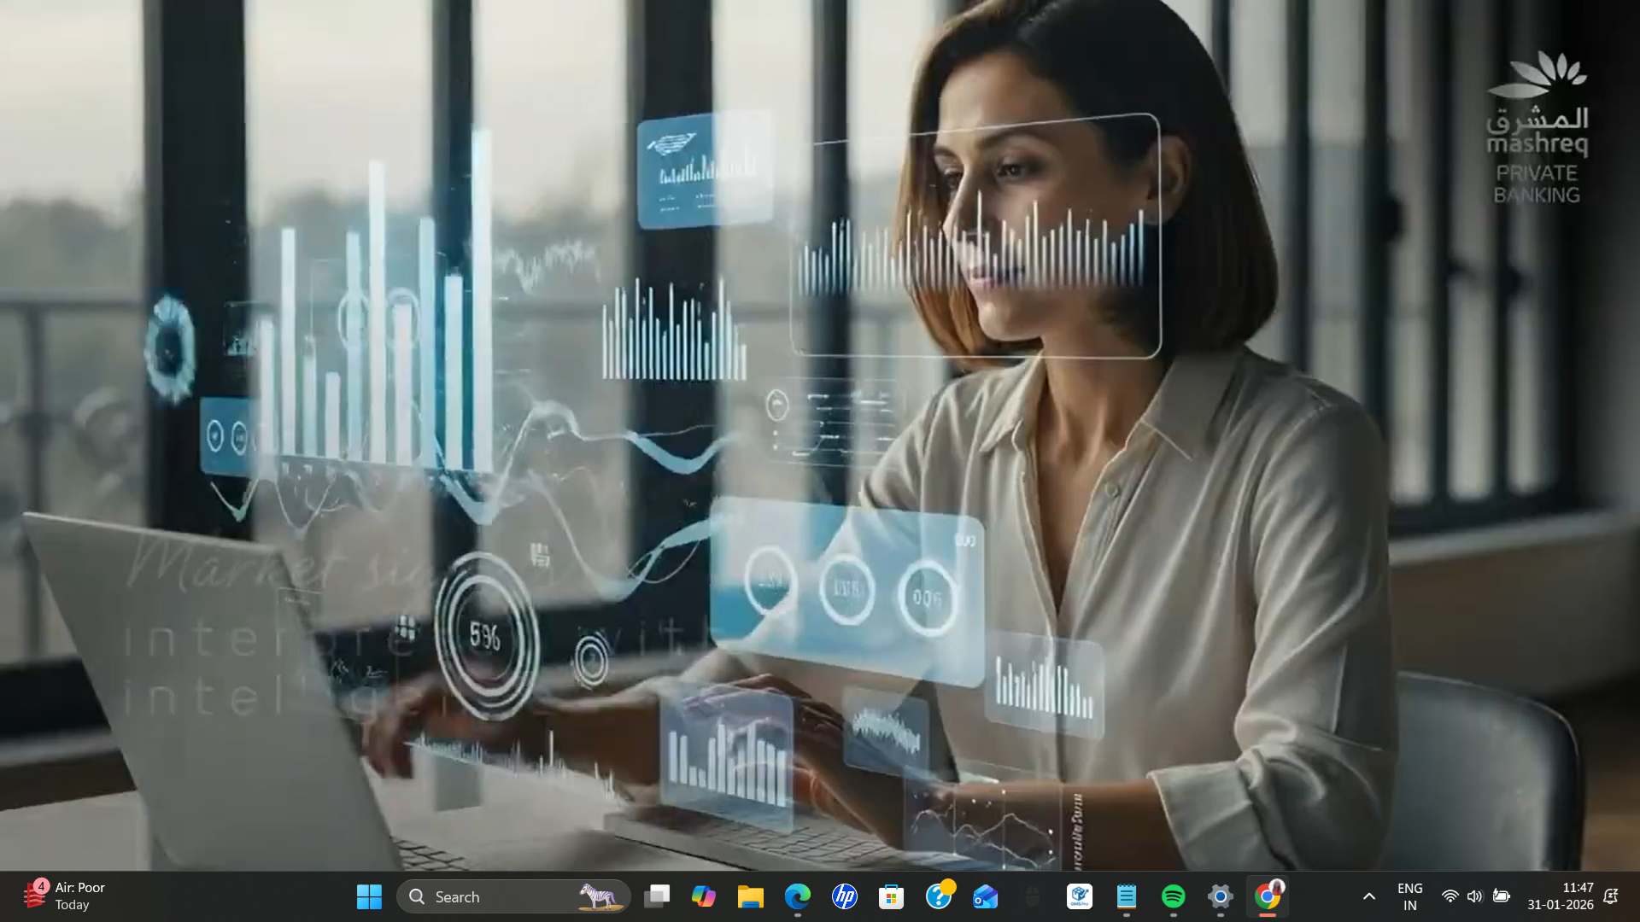Screen dimensions: 1640x922
Task: Open Spotify from the taskbar
Action: 1174,896
